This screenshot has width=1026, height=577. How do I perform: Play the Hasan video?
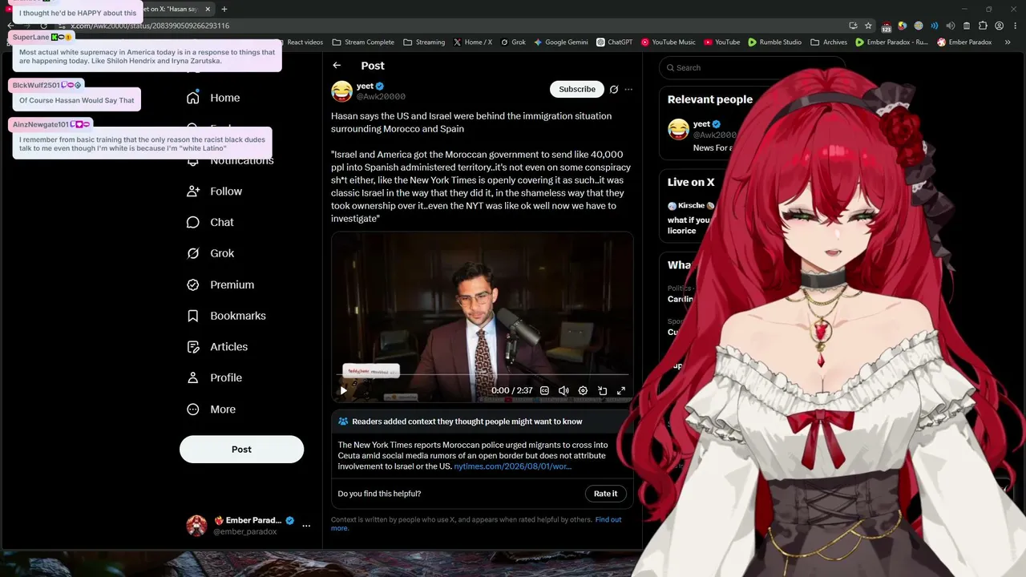[x=343, y=390]
